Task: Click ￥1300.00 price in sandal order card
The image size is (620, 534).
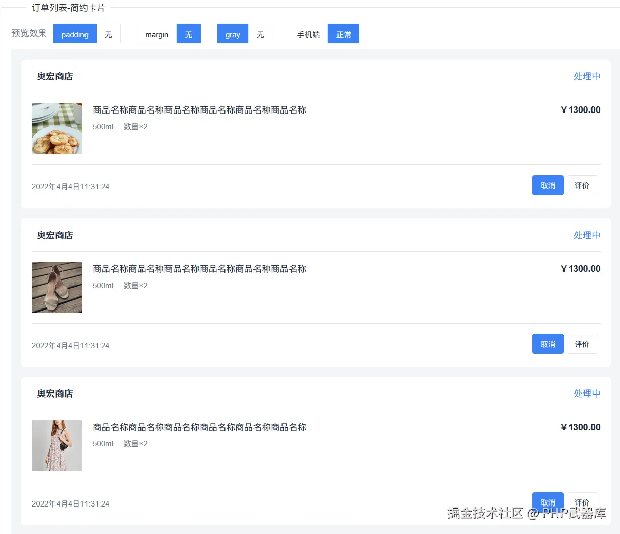Action: [580, 269]
